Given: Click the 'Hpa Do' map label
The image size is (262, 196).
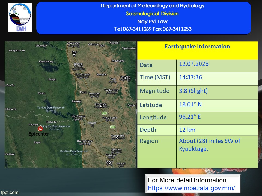Looking at the screenshot, I should 92,123.
